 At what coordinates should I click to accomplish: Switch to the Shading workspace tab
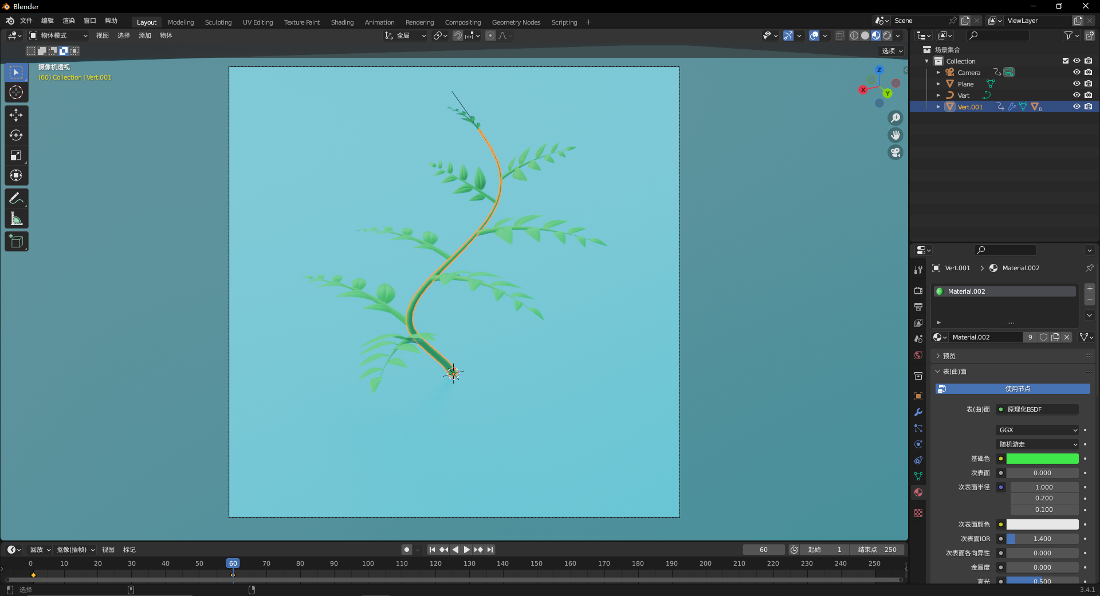pos(342,22)
